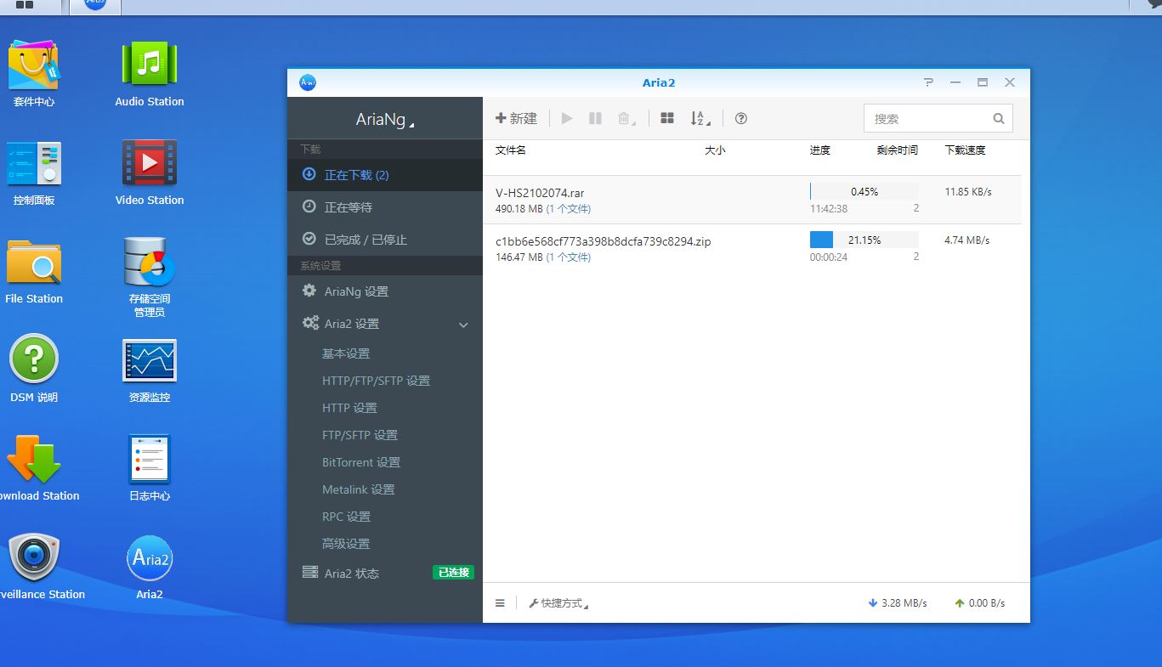
Task: Click the 已连接 connected status badge
Action: pos(453,573)
